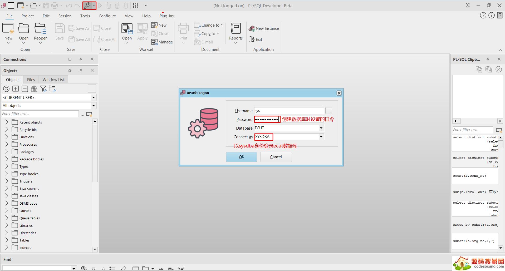The image size is (505, 271).
Task: Select the Java sources tree item
Action: tap(29, 189)
